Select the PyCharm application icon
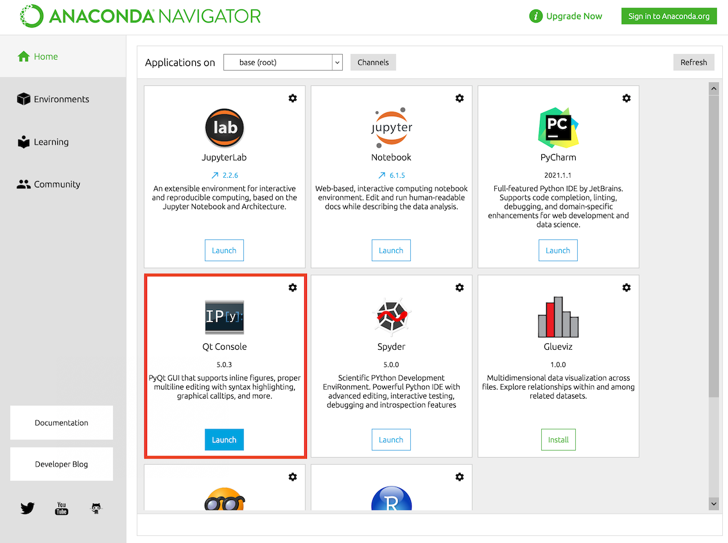This screenshot has height=543, width=728. click(x=558, y=128)
